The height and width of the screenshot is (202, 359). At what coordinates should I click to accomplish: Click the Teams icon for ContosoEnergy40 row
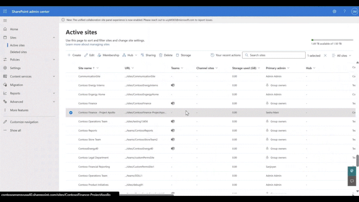pos(173,148)
